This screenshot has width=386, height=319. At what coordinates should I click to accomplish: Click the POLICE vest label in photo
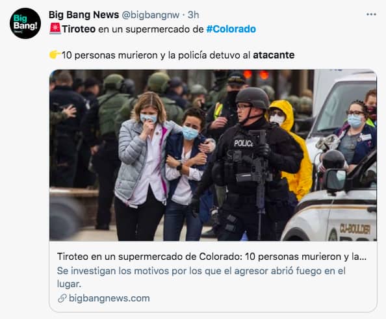click(x=243, y=143)
